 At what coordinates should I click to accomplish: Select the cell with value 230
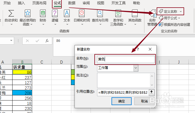coord(22,108)
